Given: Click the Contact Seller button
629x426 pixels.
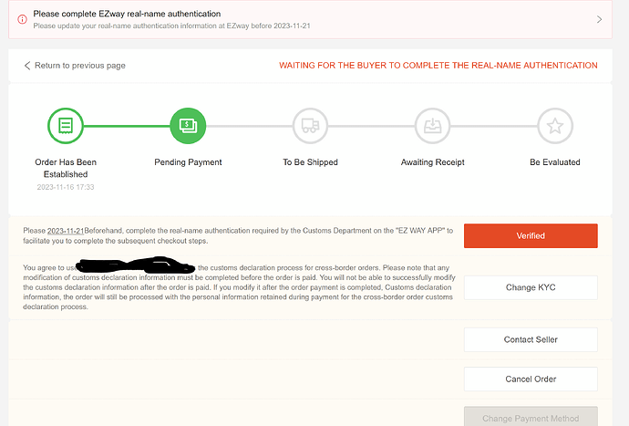Looking at the screenshot, I should (531, 339).
